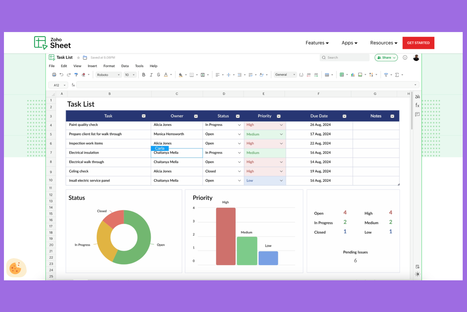Screen dimensions: 467x312
Task: Click the AutoSum sigma icon
Action: point(397,75)
